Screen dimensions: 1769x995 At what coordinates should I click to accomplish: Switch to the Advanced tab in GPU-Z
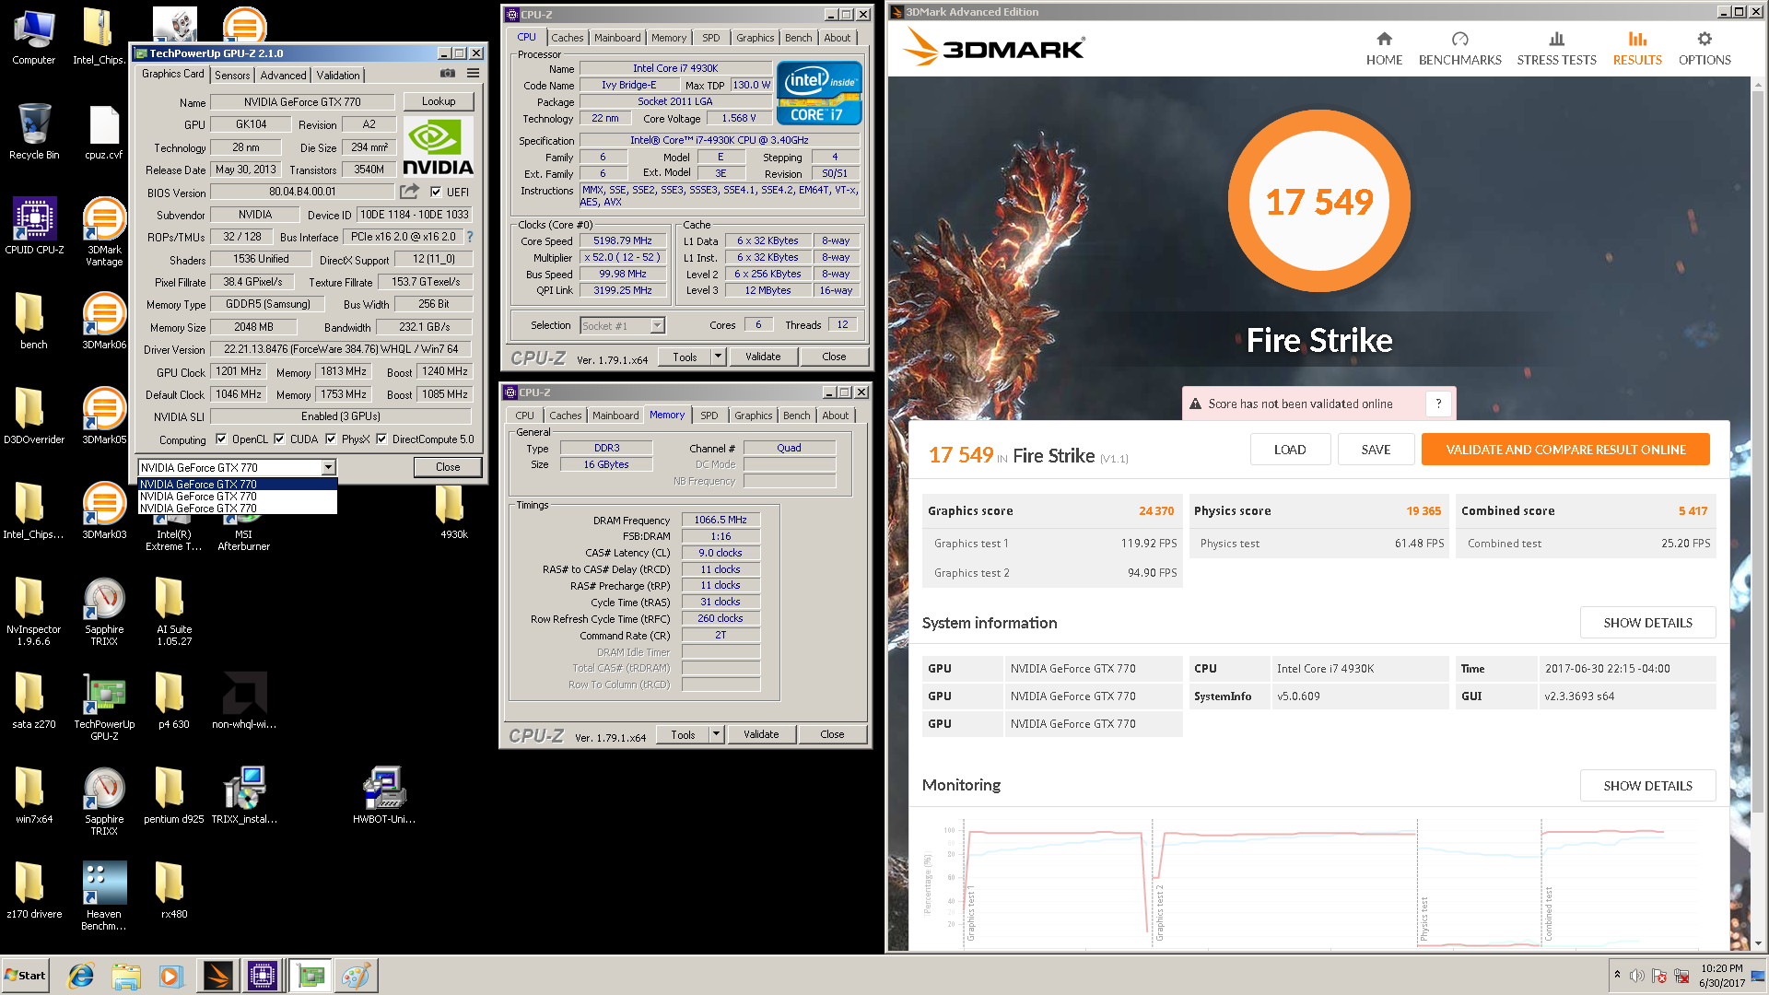point(283,76)
